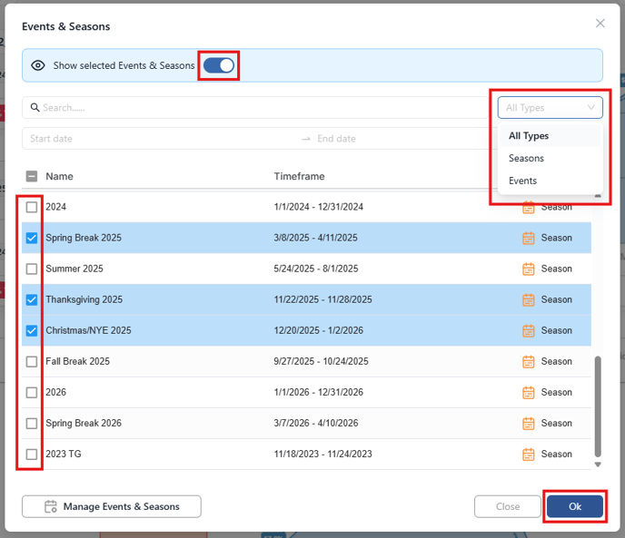This screenshot has width=625, height=538.
Task: Collapse the All Types dropdown
Action: (550, 108)
